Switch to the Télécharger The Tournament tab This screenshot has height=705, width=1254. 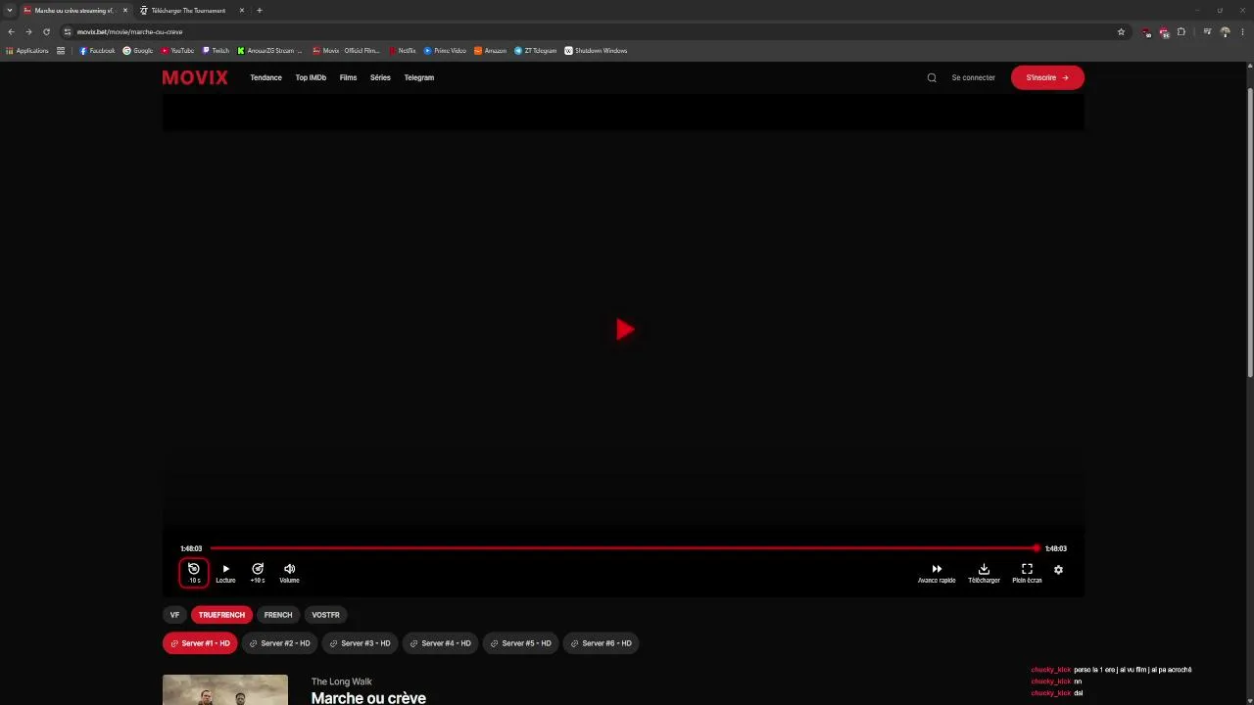[x=188, y=10]
